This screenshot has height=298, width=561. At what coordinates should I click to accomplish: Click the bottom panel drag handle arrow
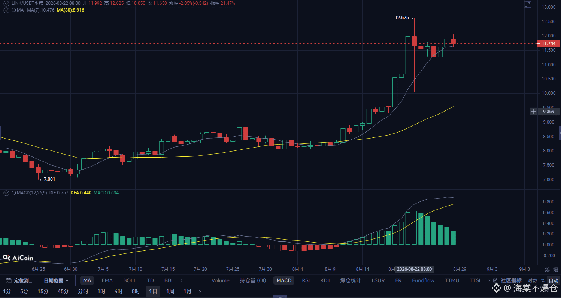tap(280, 297)
